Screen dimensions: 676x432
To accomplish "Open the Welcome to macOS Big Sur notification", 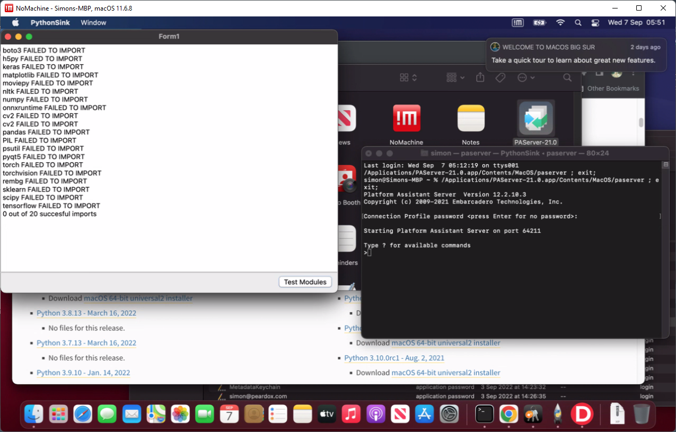I will click(x=576, y=54).
